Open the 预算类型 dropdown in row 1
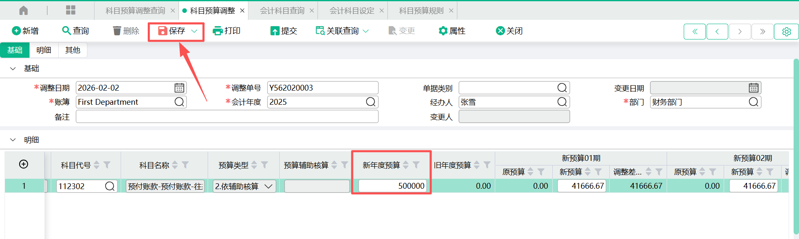Viewport: 799px width, 239px height. [x=268, y=186]
